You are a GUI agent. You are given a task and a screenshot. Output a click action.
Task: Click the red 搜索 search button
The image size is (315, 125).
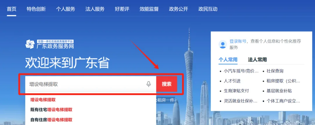pyautogui.click(x=167, y=84)
